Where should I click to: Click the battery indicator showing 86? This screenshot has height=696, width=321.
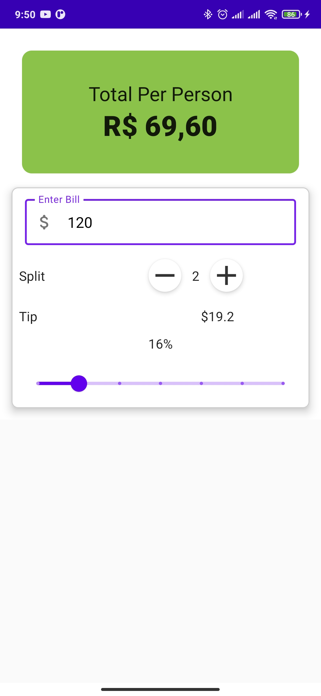[x=292, y=14]
